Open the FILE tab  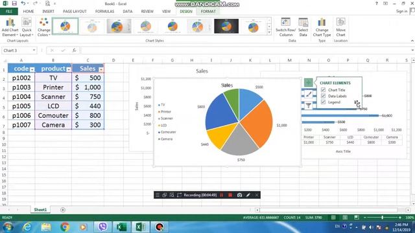(8, 12)
